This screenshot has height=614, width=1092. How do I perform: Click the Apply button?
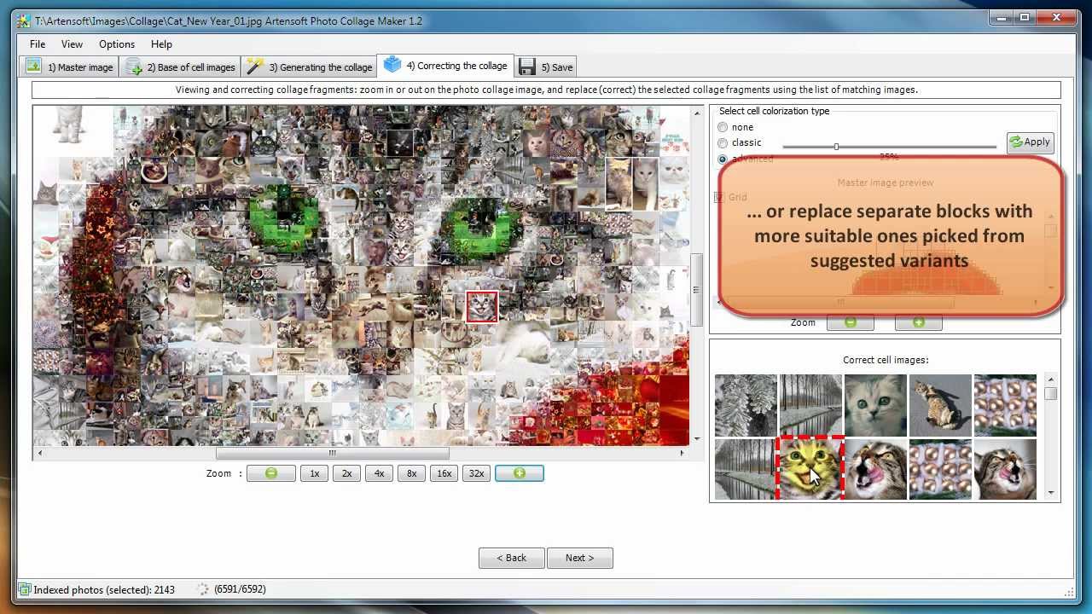(x=1030, y=142)
